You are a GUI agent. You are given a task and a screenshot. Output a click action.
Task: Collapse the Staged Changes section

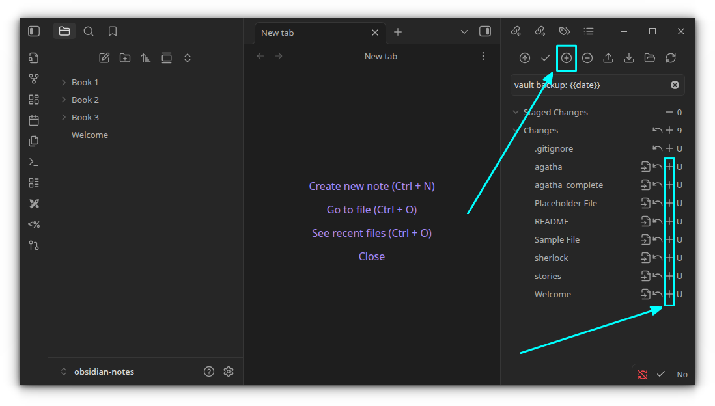pos(516,112)
